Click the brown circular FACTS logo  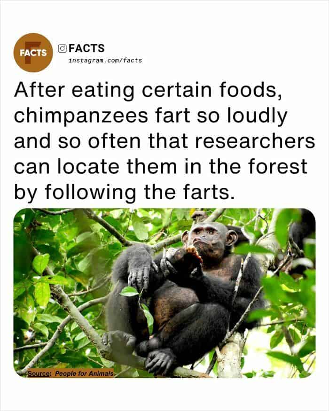tap(33, 53)
